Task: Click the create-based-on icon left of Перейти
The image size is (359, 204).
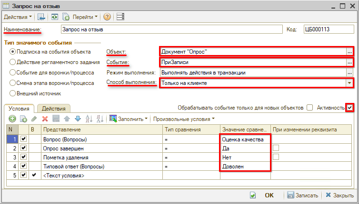Action: point(66,17)
